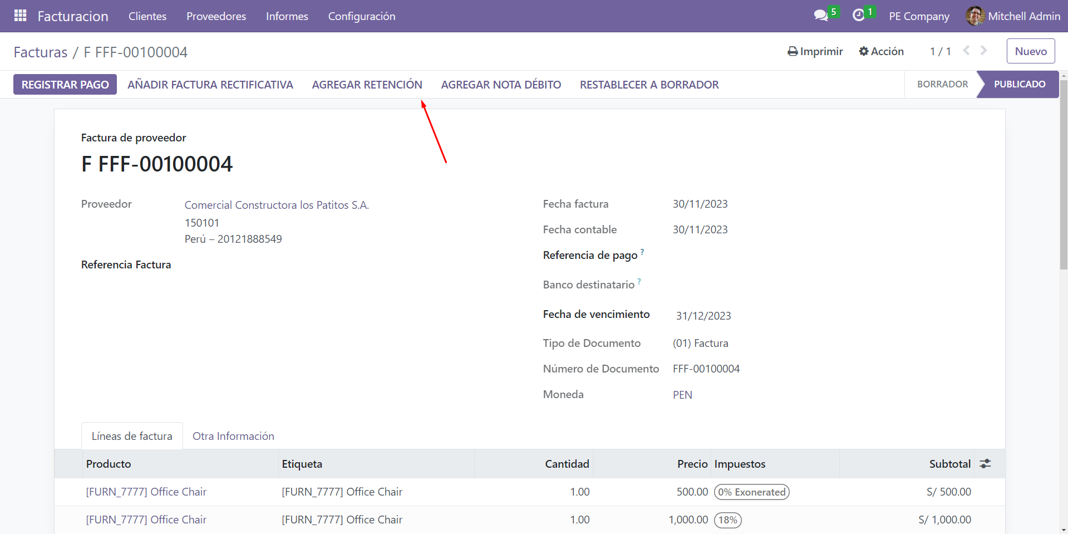Switch to Líneas de factura tab

pyautogui.click(x=132, y=436)
